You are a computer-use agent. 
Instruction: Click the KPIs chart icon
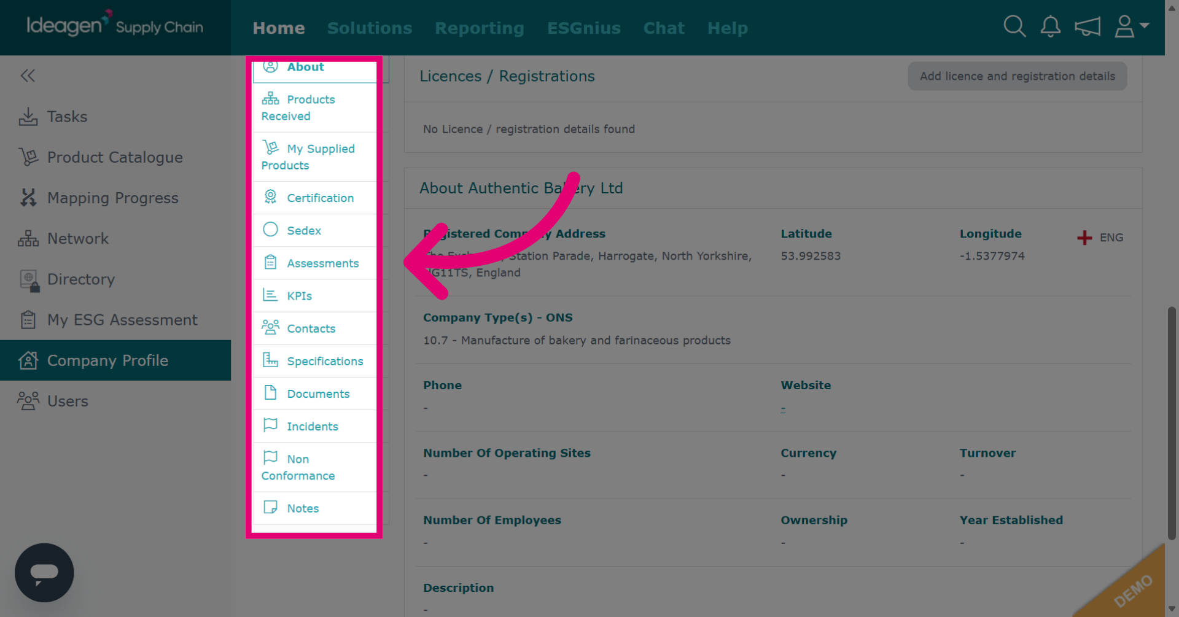pos(270,295)
